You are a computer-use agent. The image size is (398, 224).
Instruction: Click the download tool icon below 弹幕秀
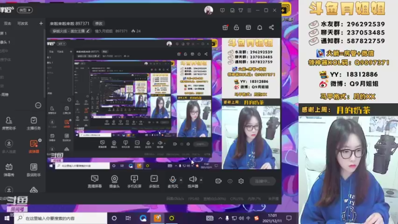point(9,190)
